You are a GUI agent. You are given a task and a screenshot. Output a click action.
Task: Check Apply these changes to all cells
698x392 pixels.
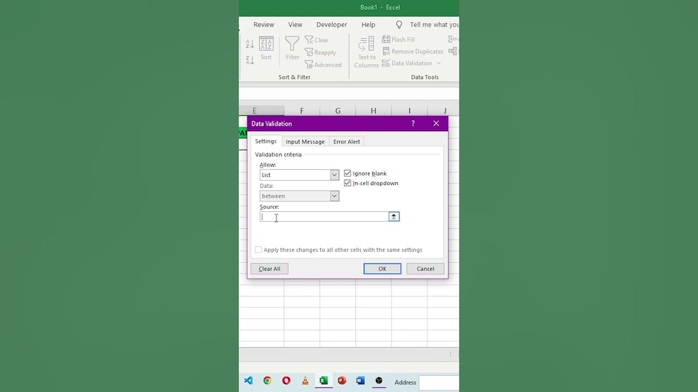258,250
